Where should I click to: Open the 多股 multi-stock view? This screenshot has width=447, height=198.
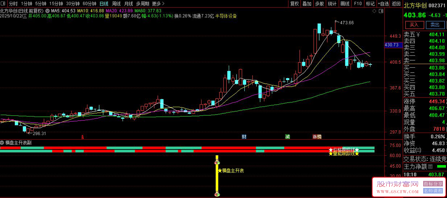319,4
